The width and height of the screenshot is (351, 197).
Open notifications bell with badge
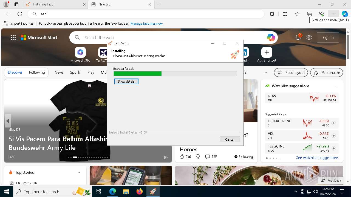click(x=298, y=37)
